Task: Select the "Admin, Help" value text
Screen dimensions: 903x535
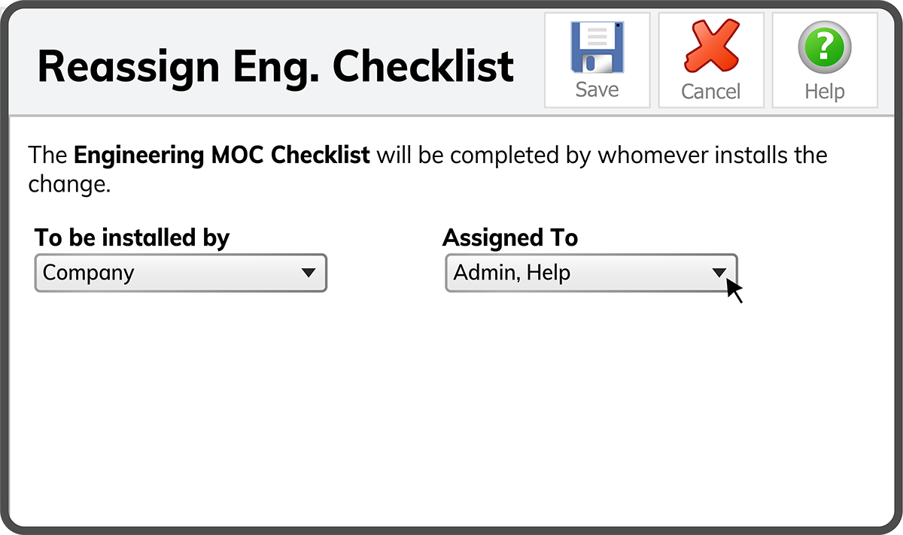Action: click(x=512, y=273)
